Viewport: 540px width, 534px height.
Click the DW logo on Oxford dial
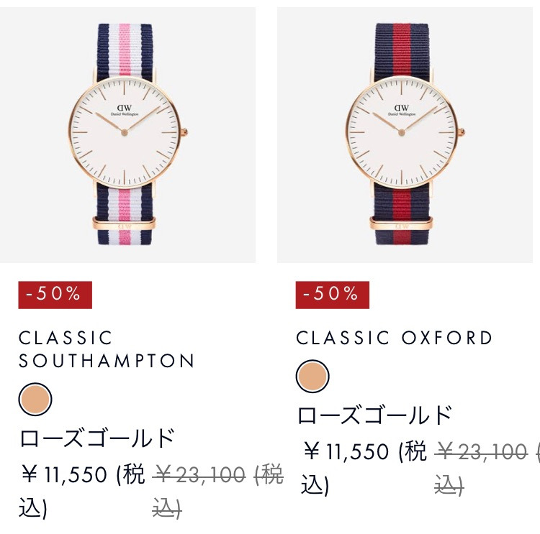pyautogui.click(x=402, y=108)
